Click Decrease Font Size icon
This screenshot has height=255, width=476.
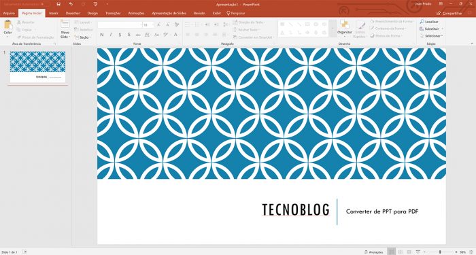[167, 25]
